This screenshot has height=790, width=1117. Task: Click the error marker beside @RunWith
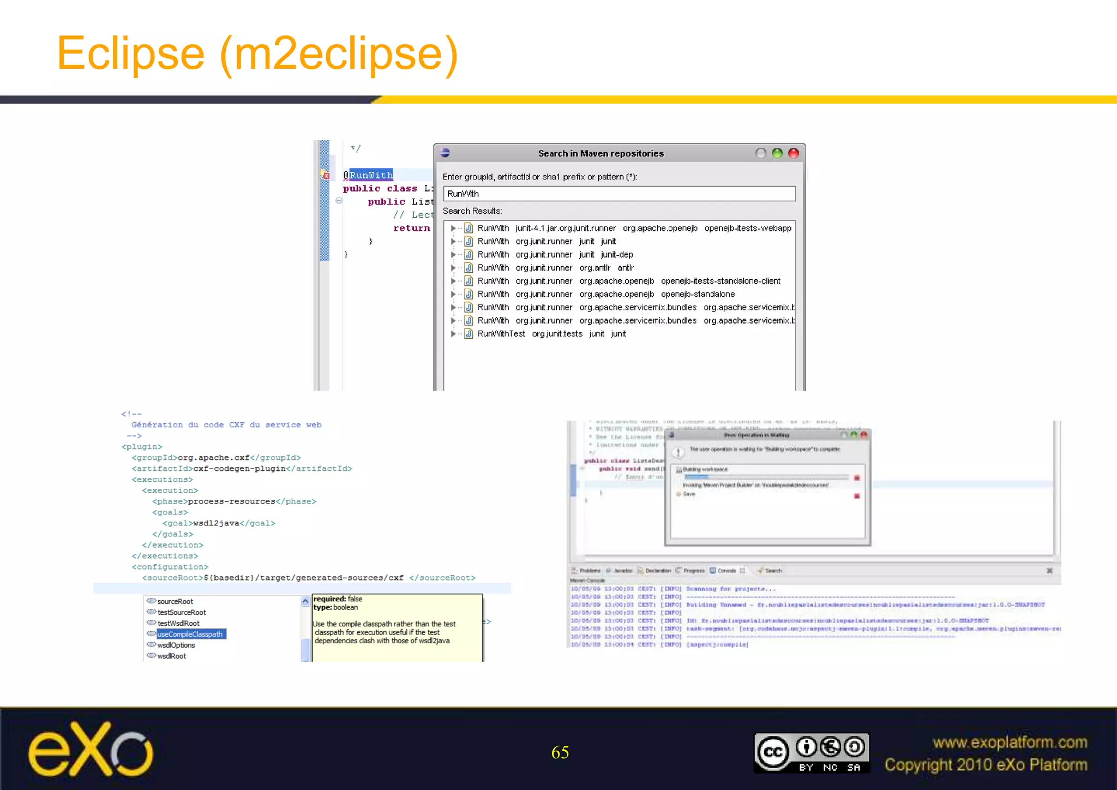click(325, 175)
